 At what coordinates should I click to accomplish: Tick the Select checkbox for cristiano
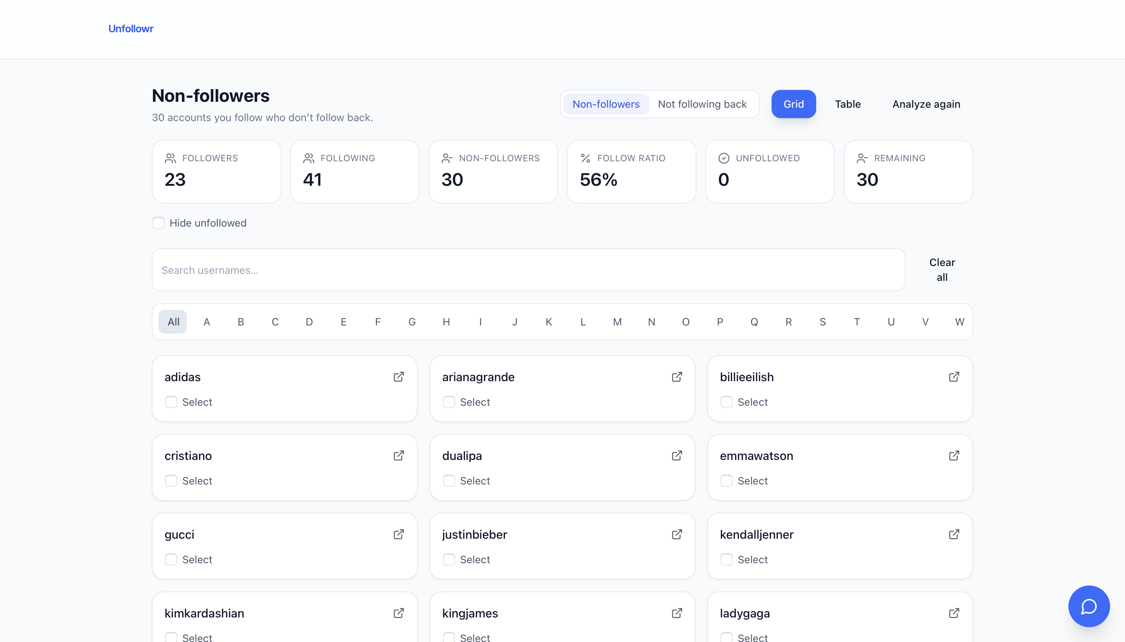point(171,481)
